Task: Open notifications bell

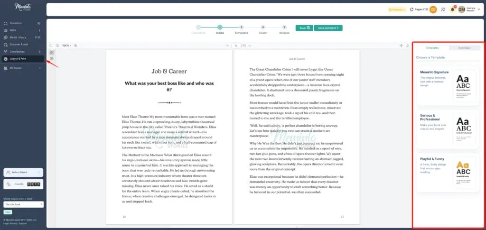Action: coord(452,9)
